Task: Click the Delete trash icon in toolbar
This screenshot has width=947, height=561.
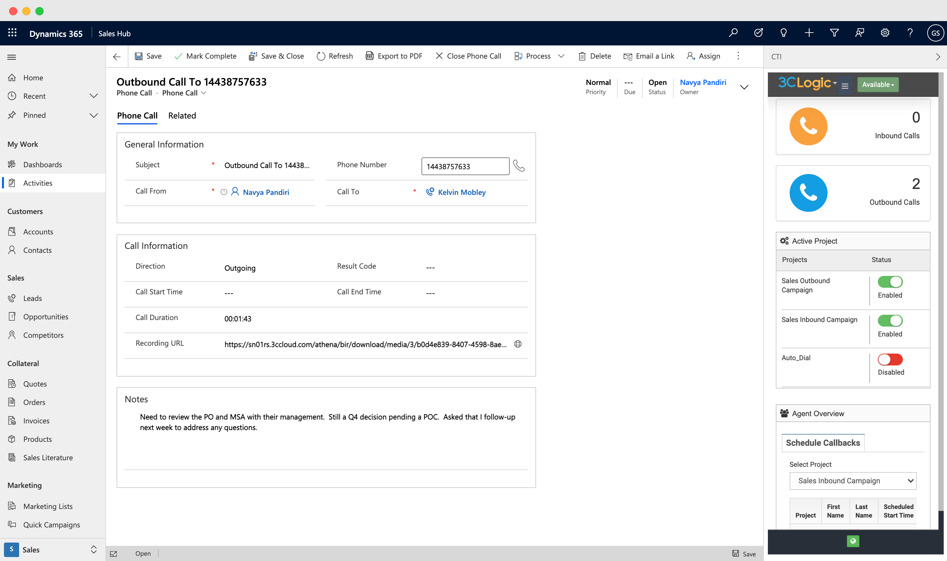Action: pos(582,56)
